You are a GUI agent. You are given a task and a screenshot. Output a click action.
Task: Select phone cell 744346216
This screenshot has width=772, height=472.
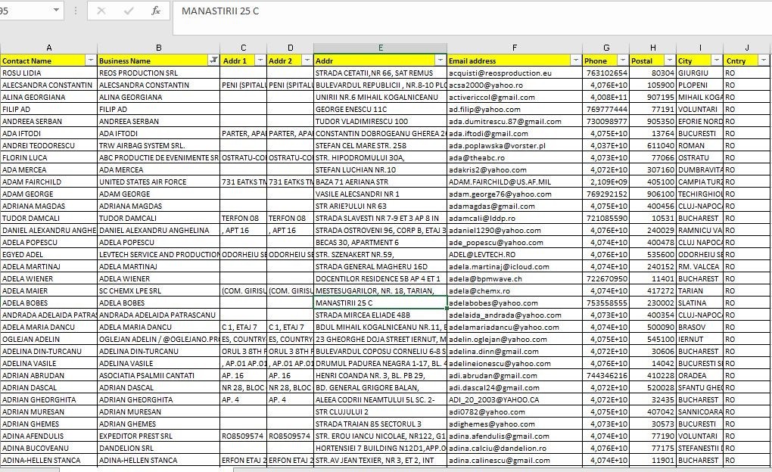tap(606, 375)
